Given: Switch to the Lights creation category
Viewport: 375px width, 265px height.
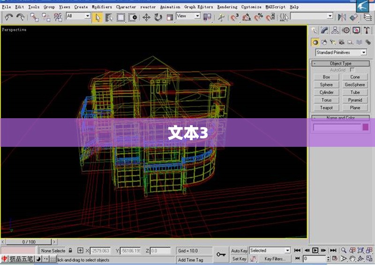Looking at the screenshot, I should tap(333, 42).
